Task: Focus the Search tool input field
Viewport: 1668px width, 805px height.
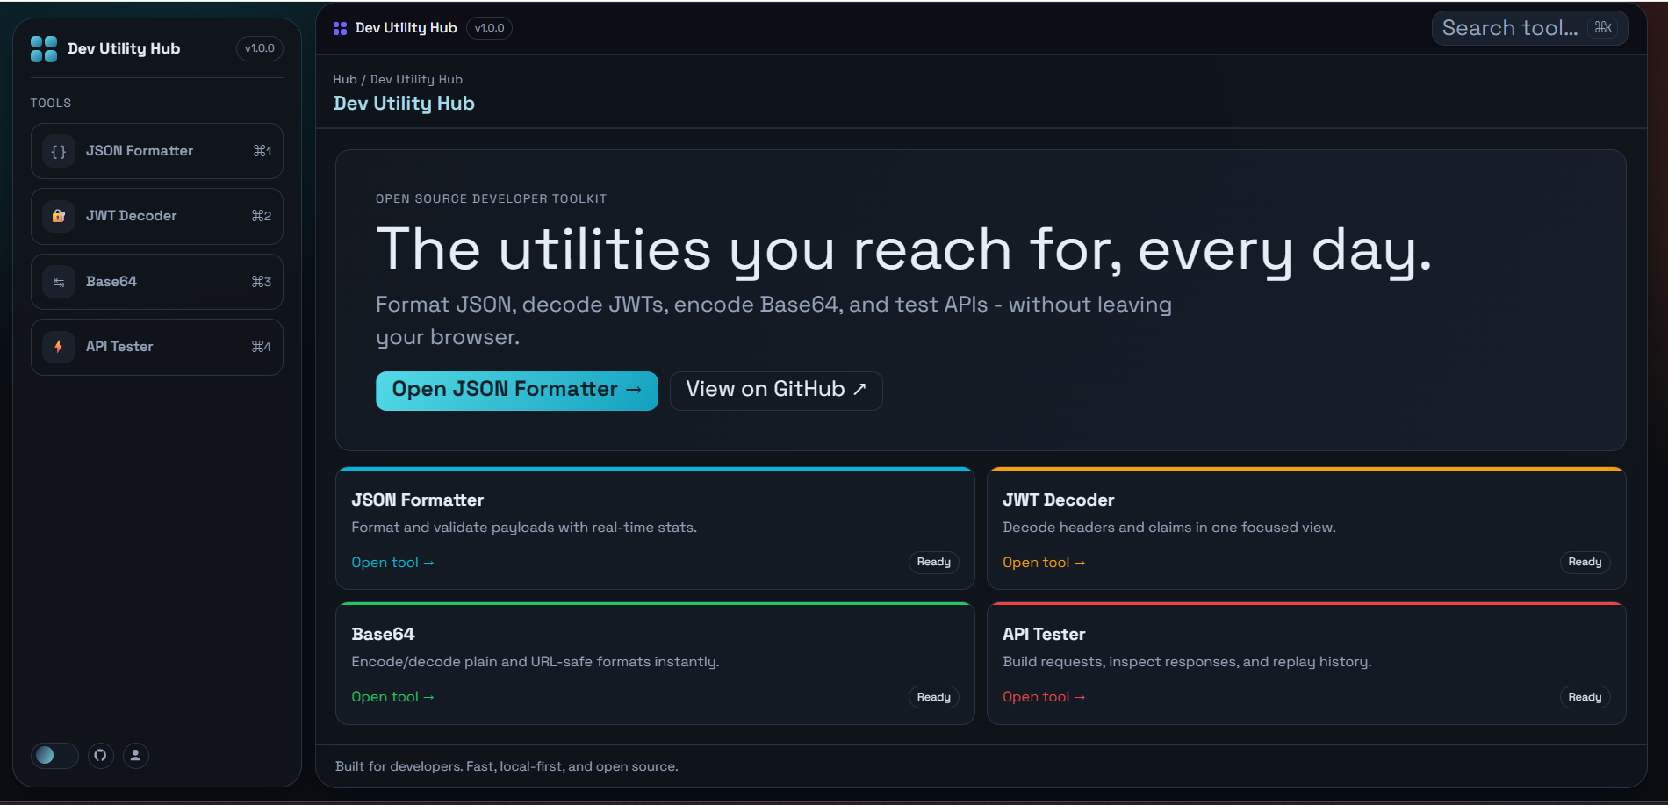Action: [x=1530, y=28]
